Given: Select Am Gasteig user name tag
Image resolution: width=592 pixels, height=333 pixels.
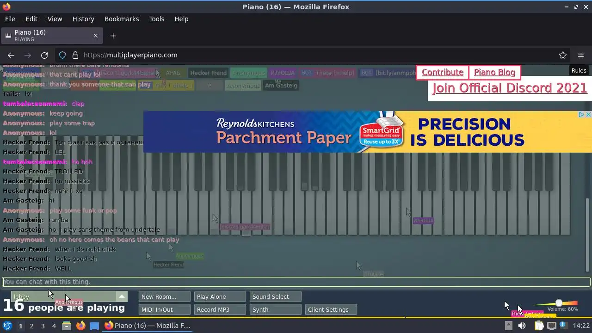Looking at the screenshot, I should (x=280, y=86).
